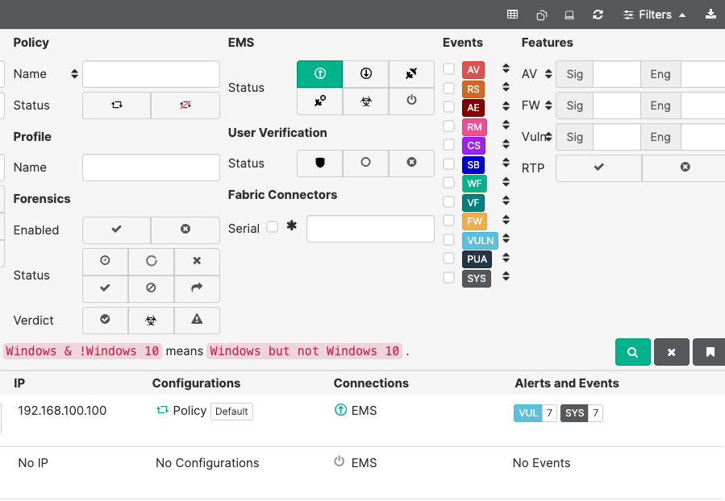Select Verdict biohazard infected option
The width and height of the screenshot is (725, 501).
(151, 320)
